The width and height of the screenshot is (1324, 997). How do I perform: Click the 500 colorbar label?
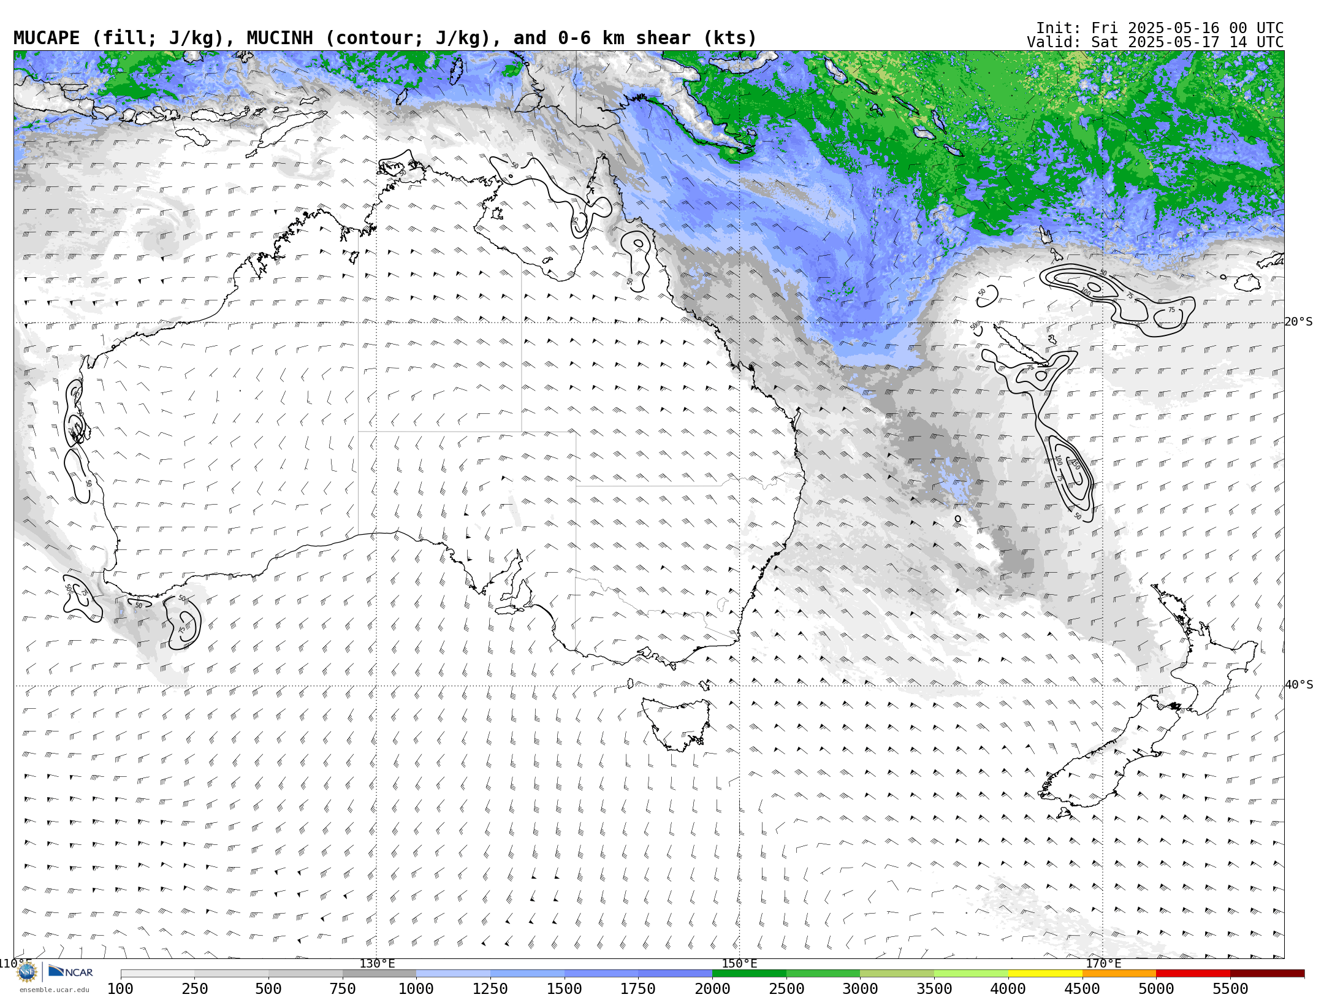[269, 988]
